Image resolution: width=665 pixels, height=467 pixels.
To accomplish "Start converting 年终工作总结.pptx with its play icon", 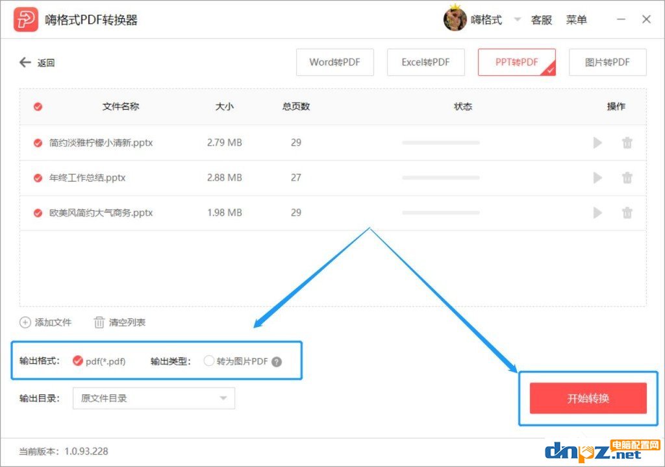I will click(x=597, y=178).
